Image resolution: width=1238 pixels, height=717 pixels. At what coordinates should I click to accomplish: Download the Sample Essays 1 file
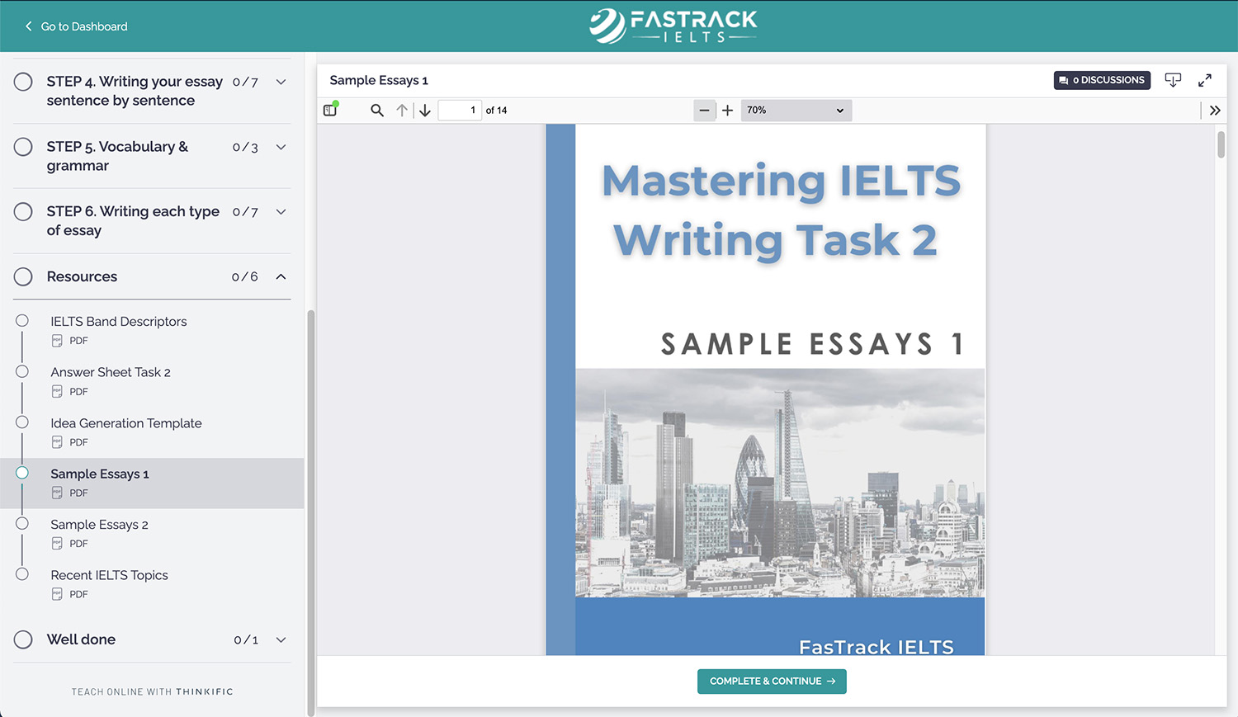1173,80
